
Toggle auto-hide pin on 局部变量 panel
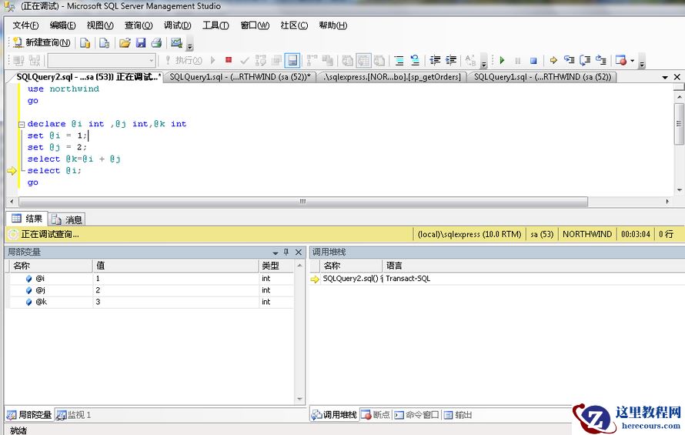click(286, 253)
